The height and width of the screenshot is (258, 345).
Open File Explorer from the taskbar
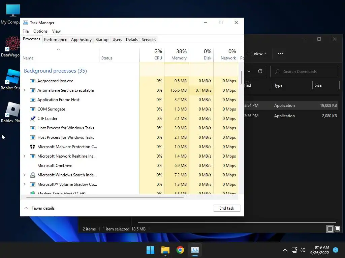point(165,250)
